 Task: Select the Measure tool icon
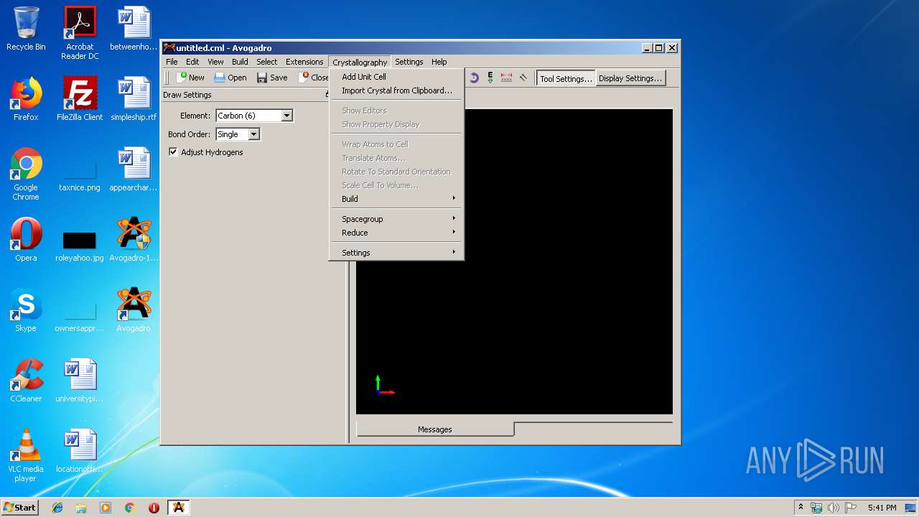(x=507, y=78)
